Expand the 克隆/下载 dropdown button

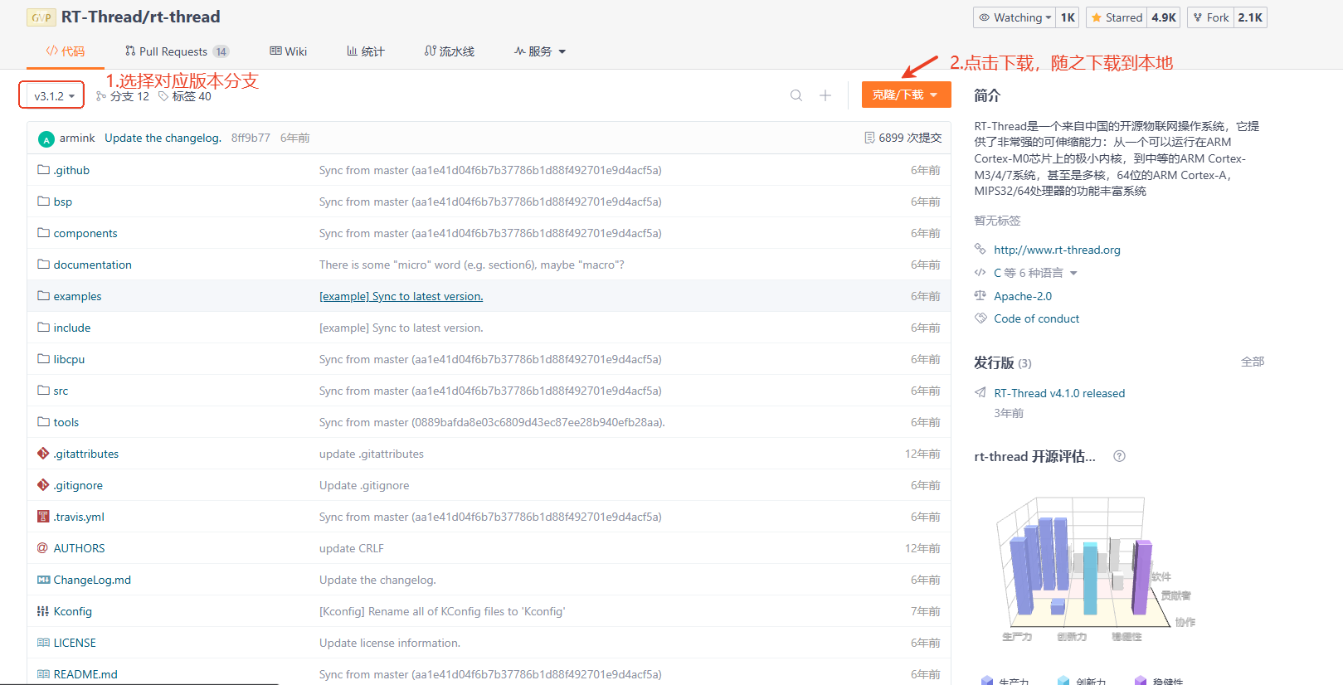click(x=906, y=95)
